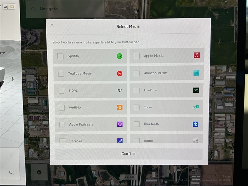Click the orange Audible icon
This screenshot has width=248, height=186.
tap(120, 107)
